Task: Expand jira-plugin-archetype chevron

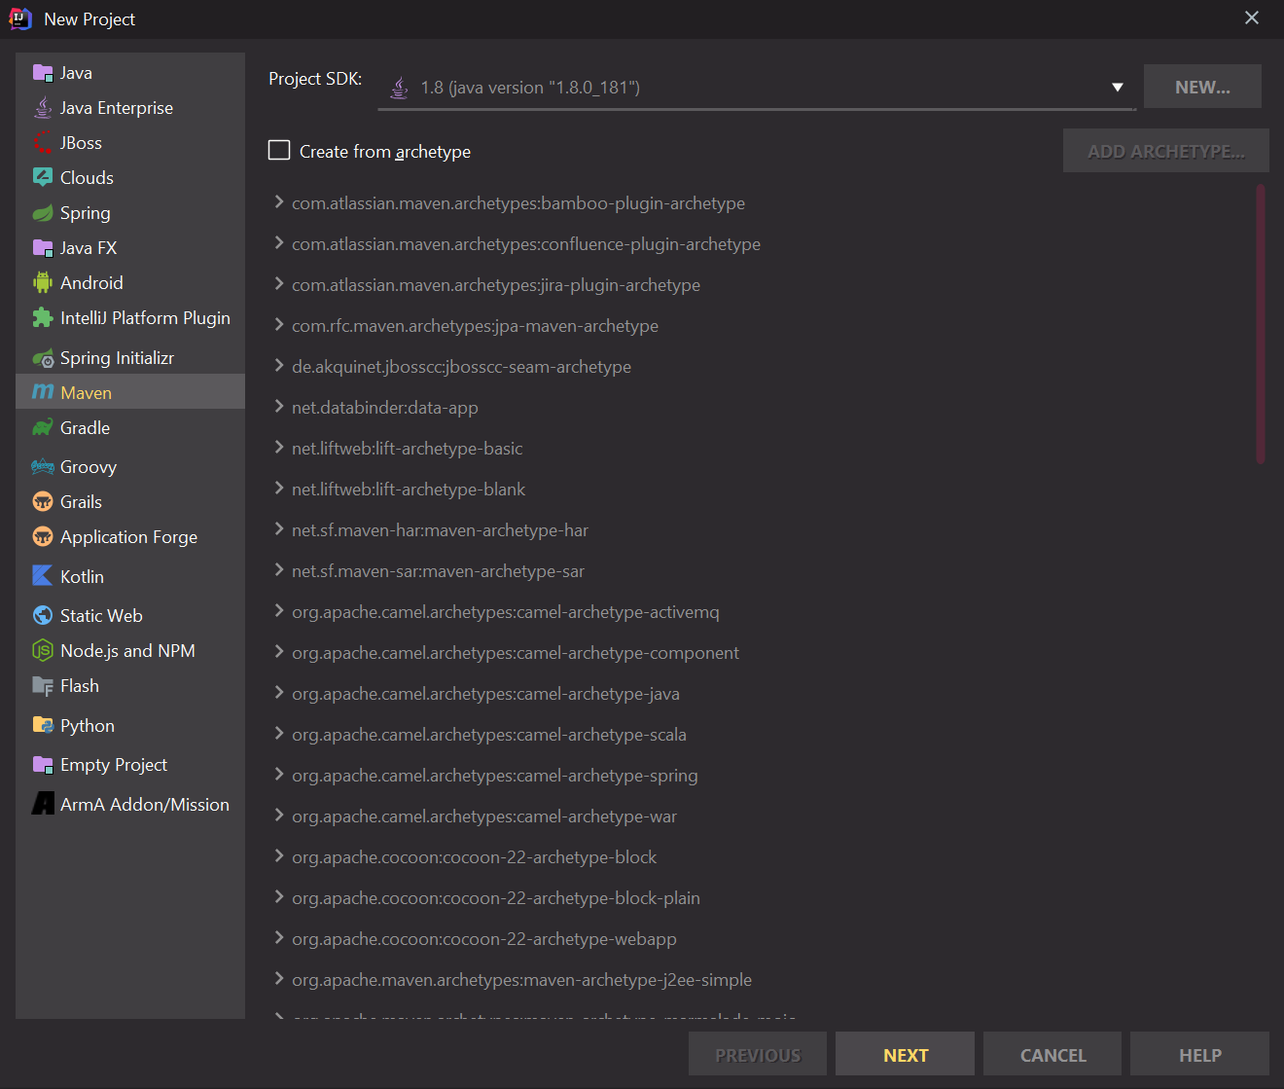Action: [x=279, y=284]
